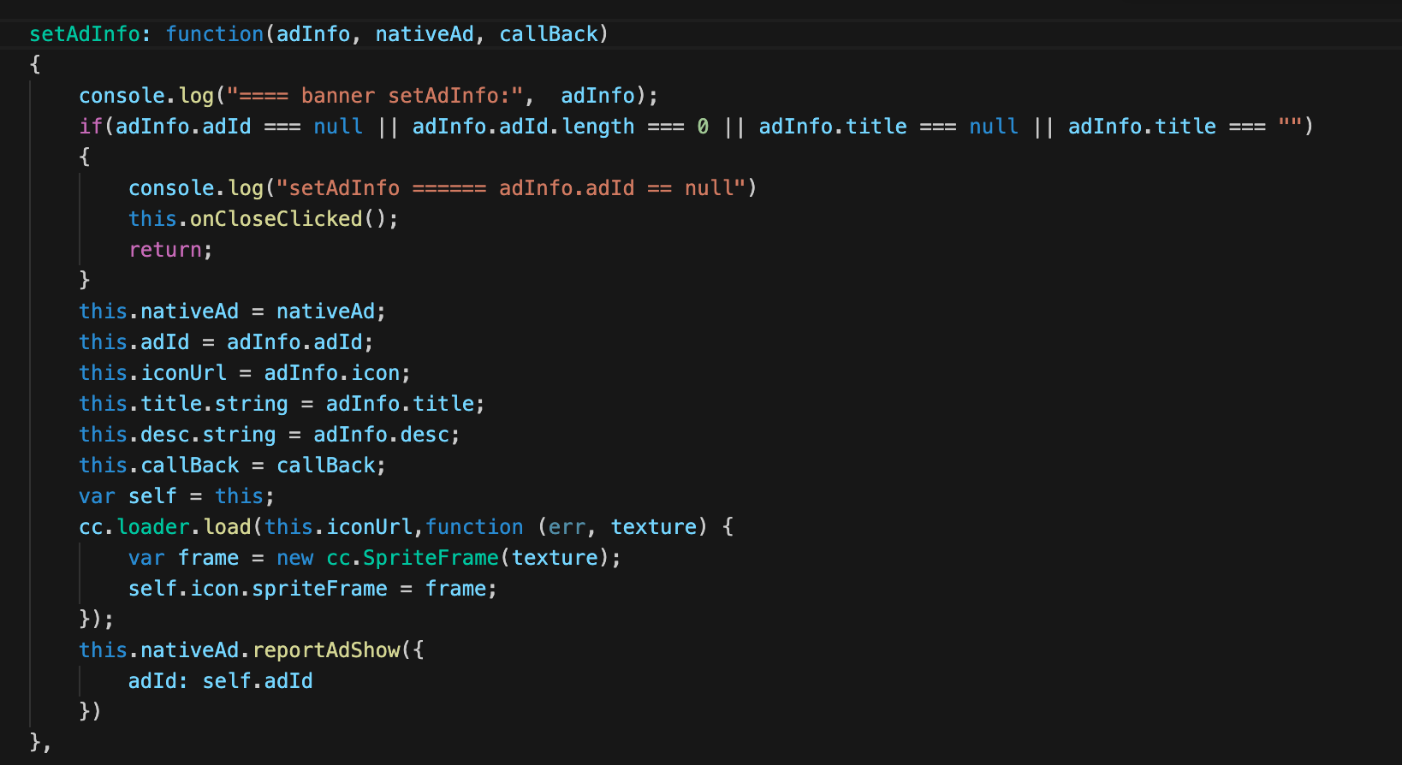Click the reportAdShow method name

[326, 650]
